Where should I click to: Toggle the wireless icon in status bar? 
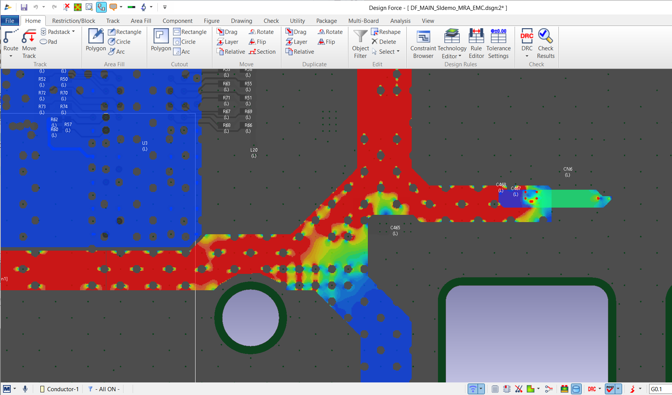(473, 389)
